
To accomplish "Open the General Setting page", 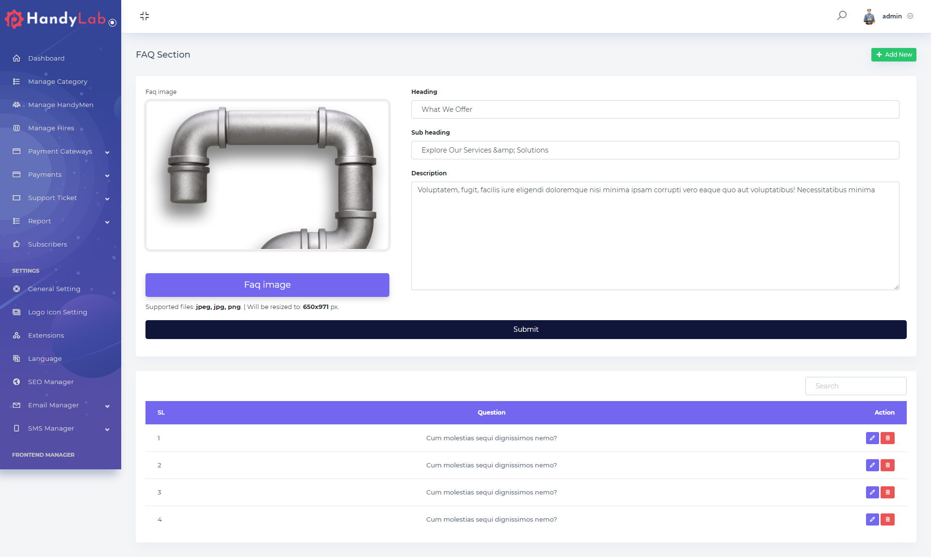I will click(54, 289).
